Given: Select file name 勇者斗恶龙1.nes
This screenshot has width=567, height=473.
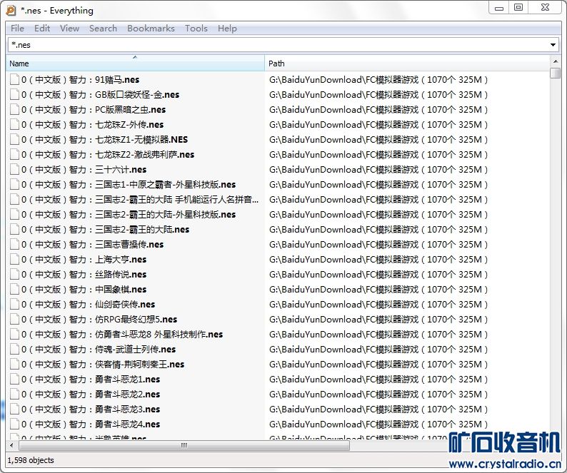Looking at the screenshot, I should (x=91, y=380).
